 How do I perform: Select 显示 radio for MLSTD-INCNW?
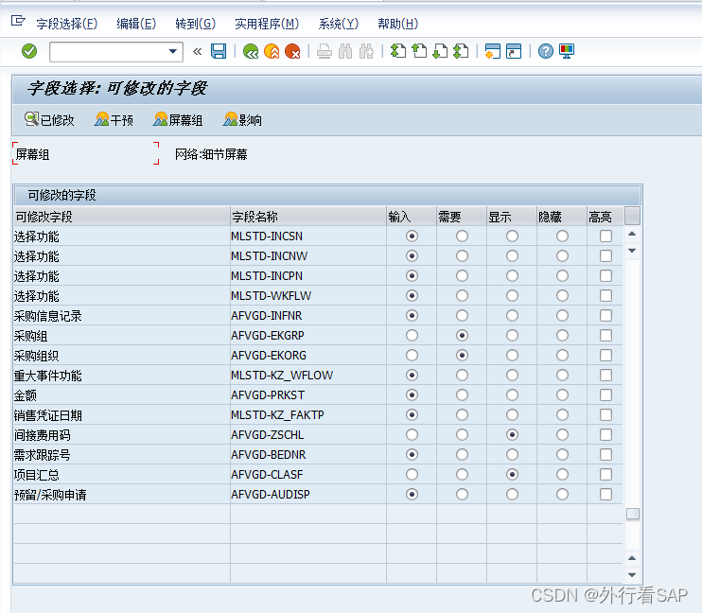tap(512, 255)
